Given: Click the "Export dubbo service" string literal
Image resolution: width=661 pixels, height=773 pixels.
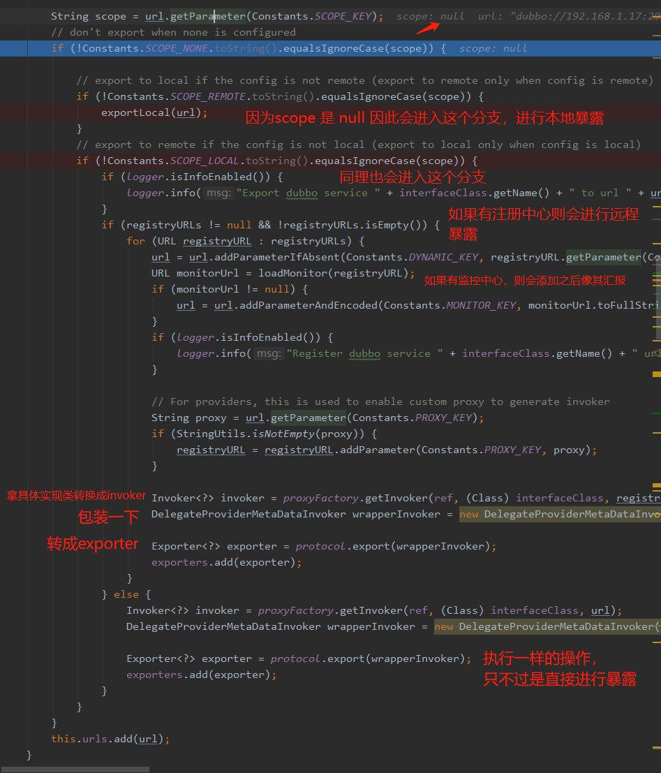Looking at the screenshot, I should 308,193.
